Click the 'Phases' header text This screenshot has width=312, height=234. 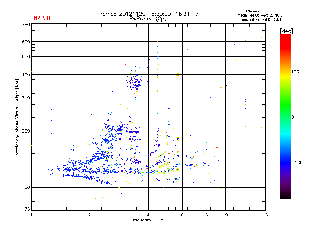point(252,11)
